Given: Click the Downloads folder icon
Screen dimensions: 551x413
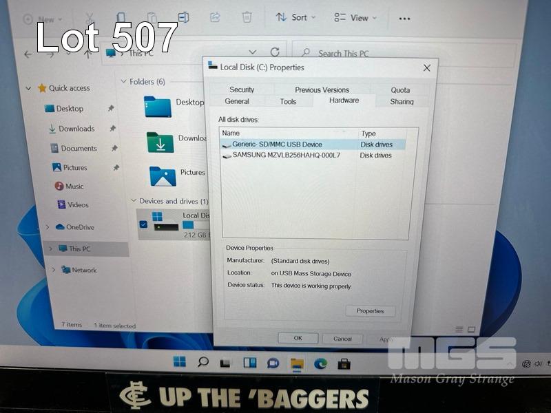Looking at the screenshot, I should (x=160, y=142).
